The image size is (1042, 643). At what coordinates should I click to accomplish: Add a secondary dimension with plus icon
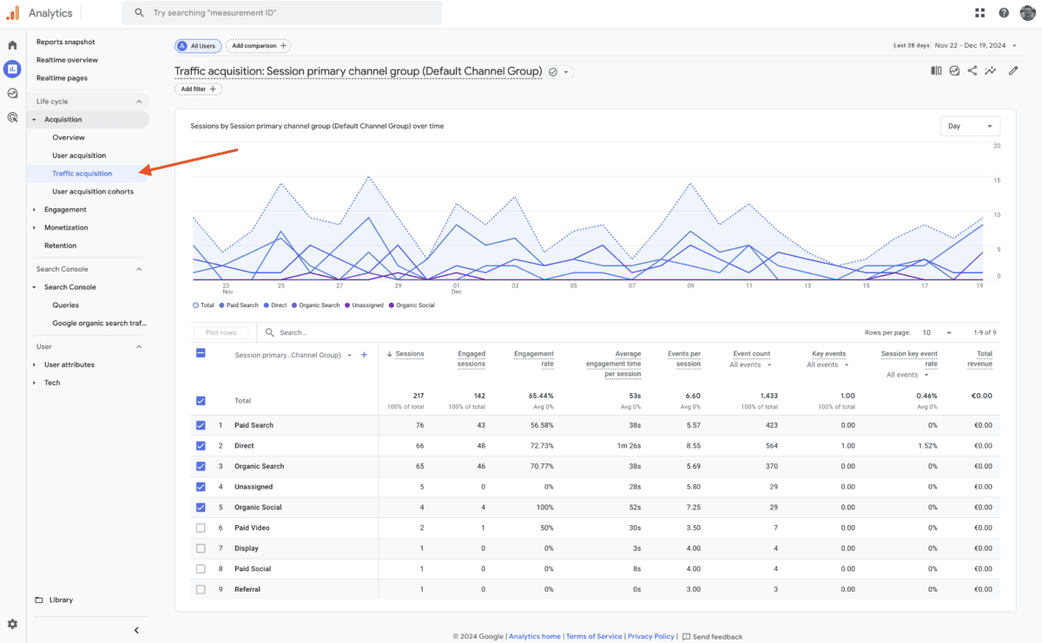(364, 355)
